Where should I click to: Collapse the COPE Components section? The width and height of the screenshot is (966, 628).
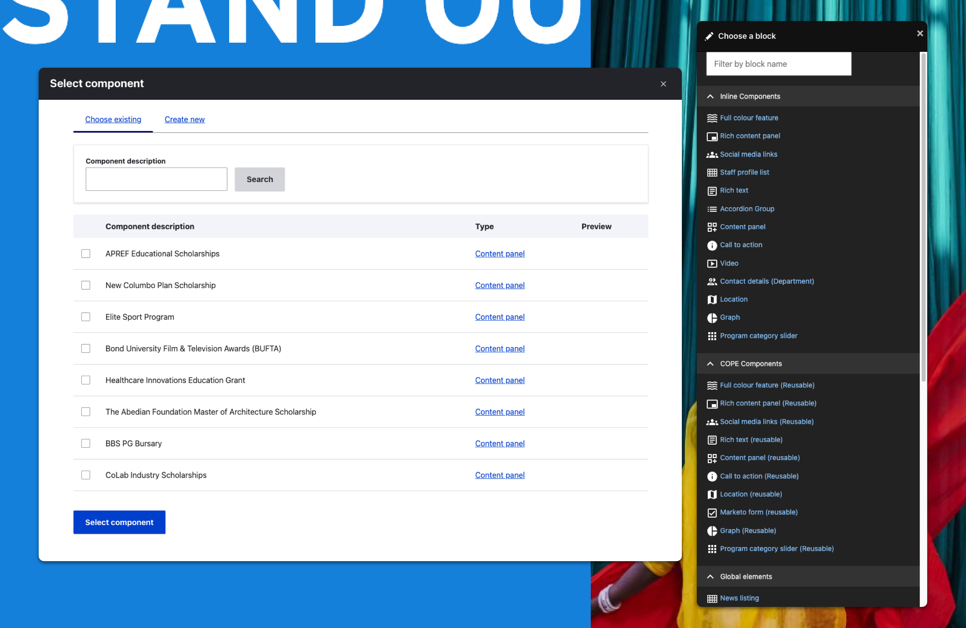(x=710, y=364)
